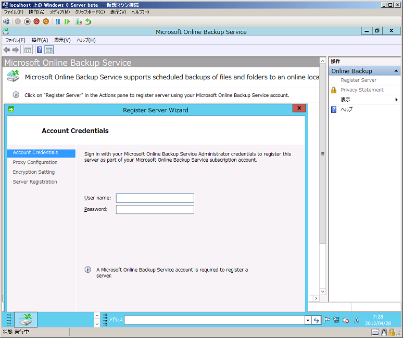
Task: Click the Password input field
Action: click(155, 210)
